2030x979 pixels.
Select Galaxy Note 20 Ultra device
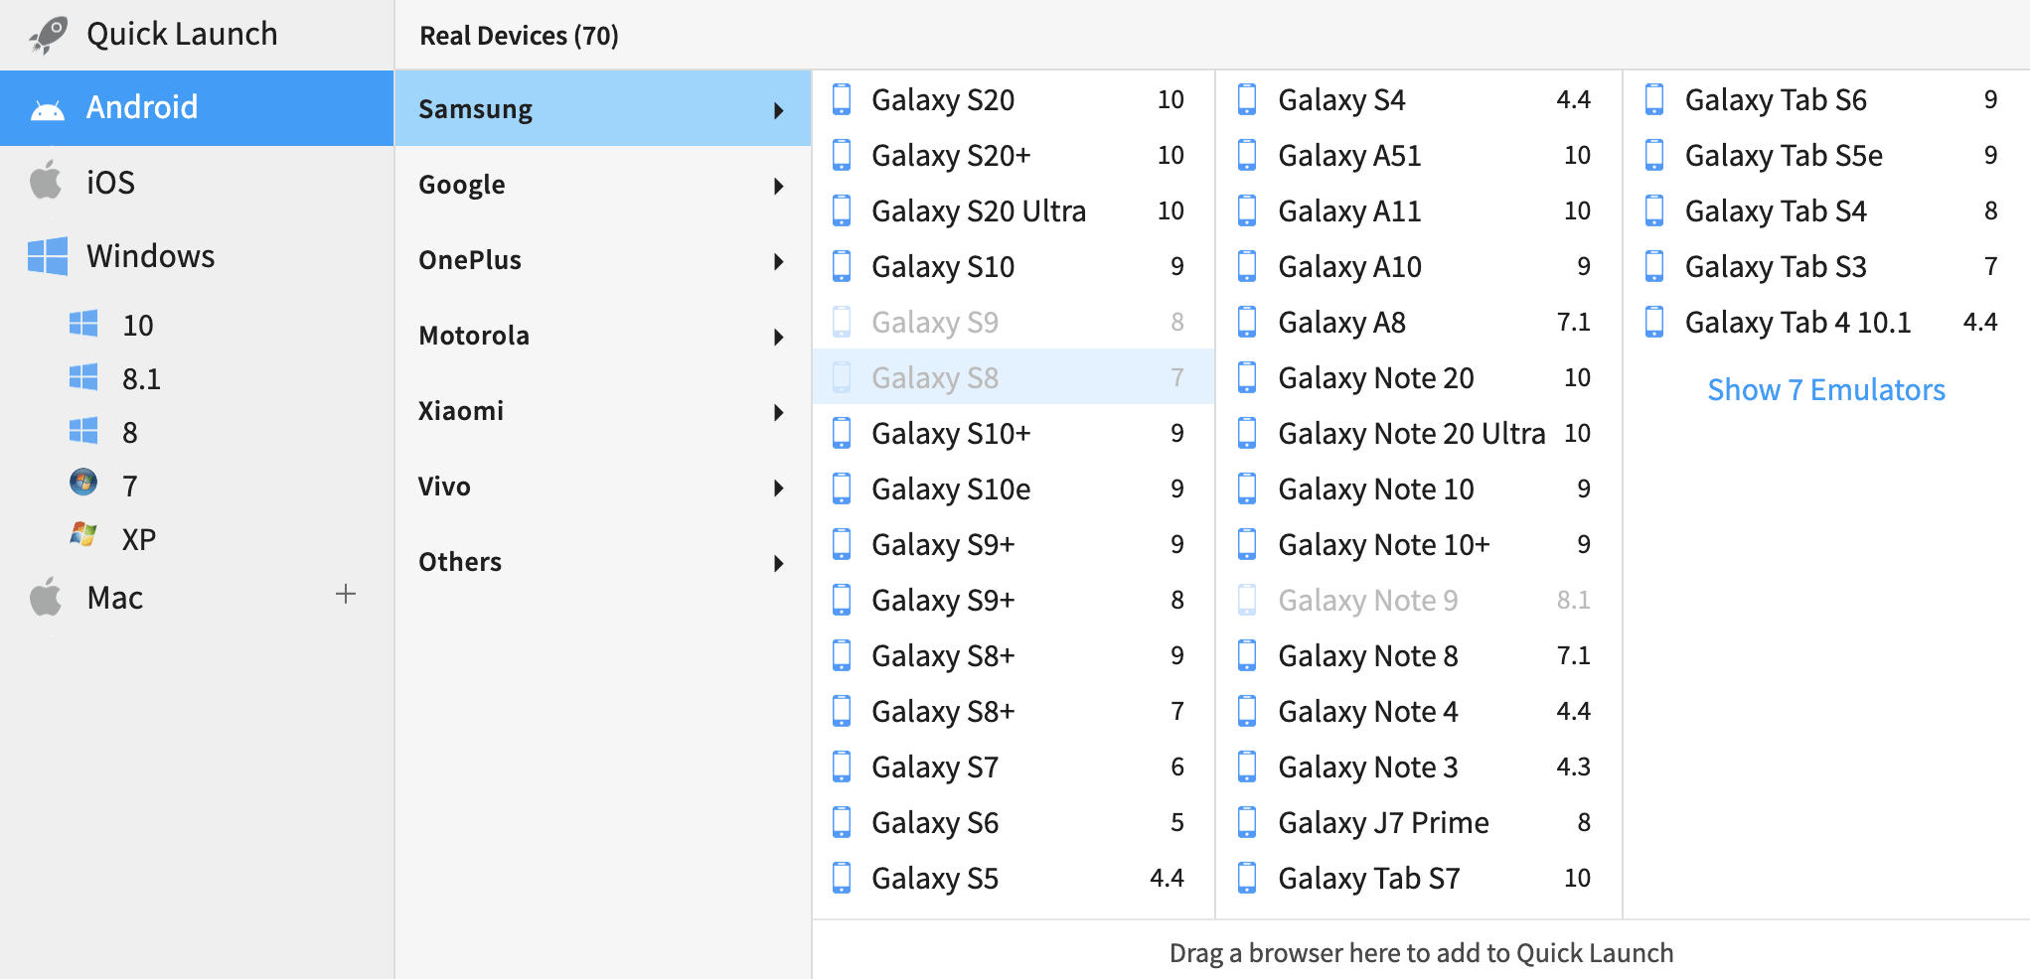click(x=1411, y=433)
